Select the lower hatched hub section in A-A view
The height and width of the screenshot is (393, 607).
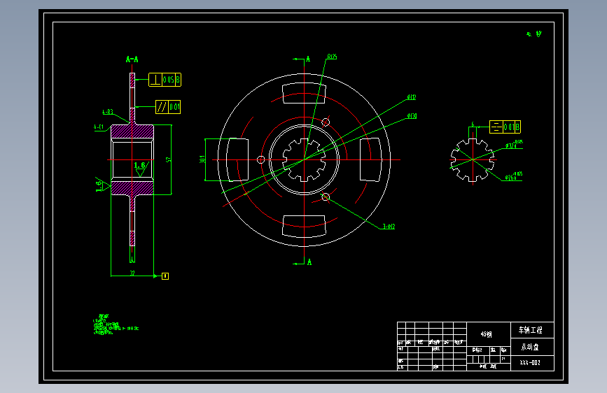pyautogui.click(x=132, y=188)
